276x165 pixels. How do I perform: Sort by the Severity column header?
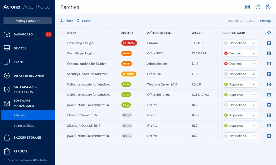pos(127,33)
